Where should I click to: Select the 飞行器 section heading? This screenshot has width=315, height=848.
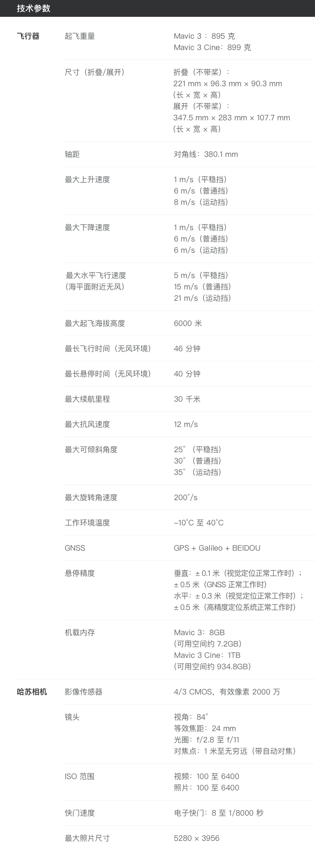click(x=28, y=36)
